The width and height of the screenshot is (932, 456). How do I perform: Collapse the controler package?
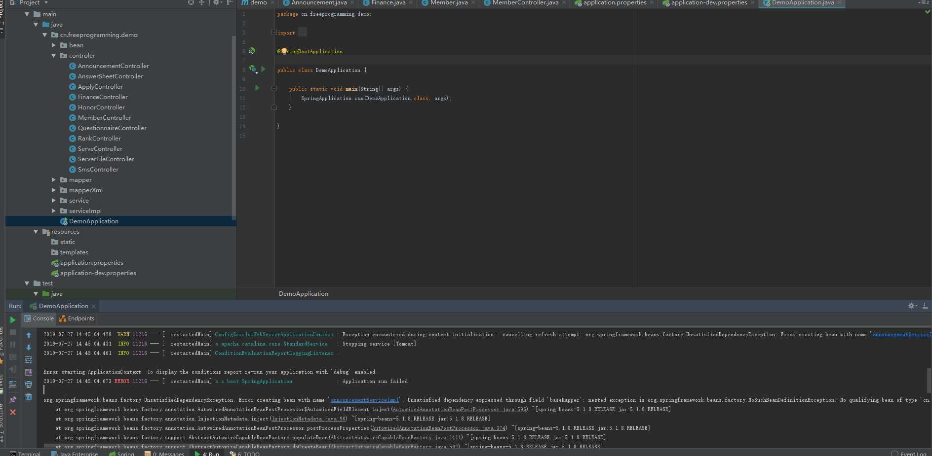pos(54,56)
